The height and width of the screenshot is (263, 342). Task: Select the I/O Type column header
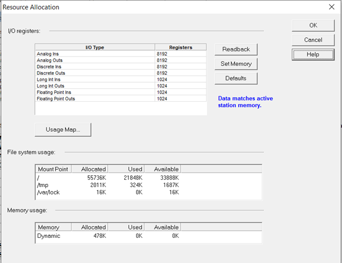(95, 47)
